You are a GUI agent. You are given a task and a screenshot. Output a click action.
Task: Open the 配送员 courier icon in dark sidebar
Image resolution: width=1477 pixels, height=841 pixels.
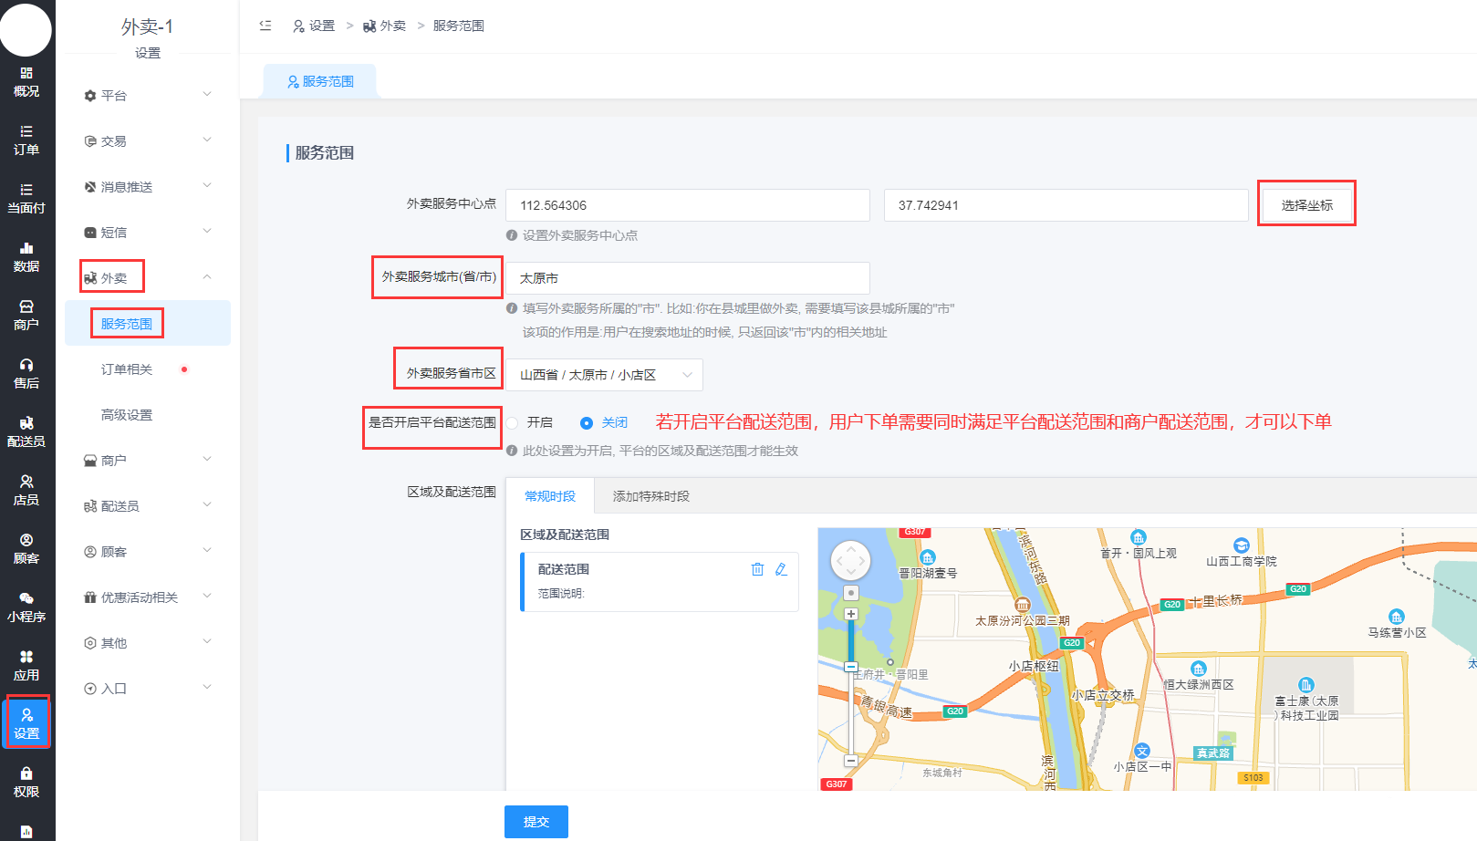26,432
